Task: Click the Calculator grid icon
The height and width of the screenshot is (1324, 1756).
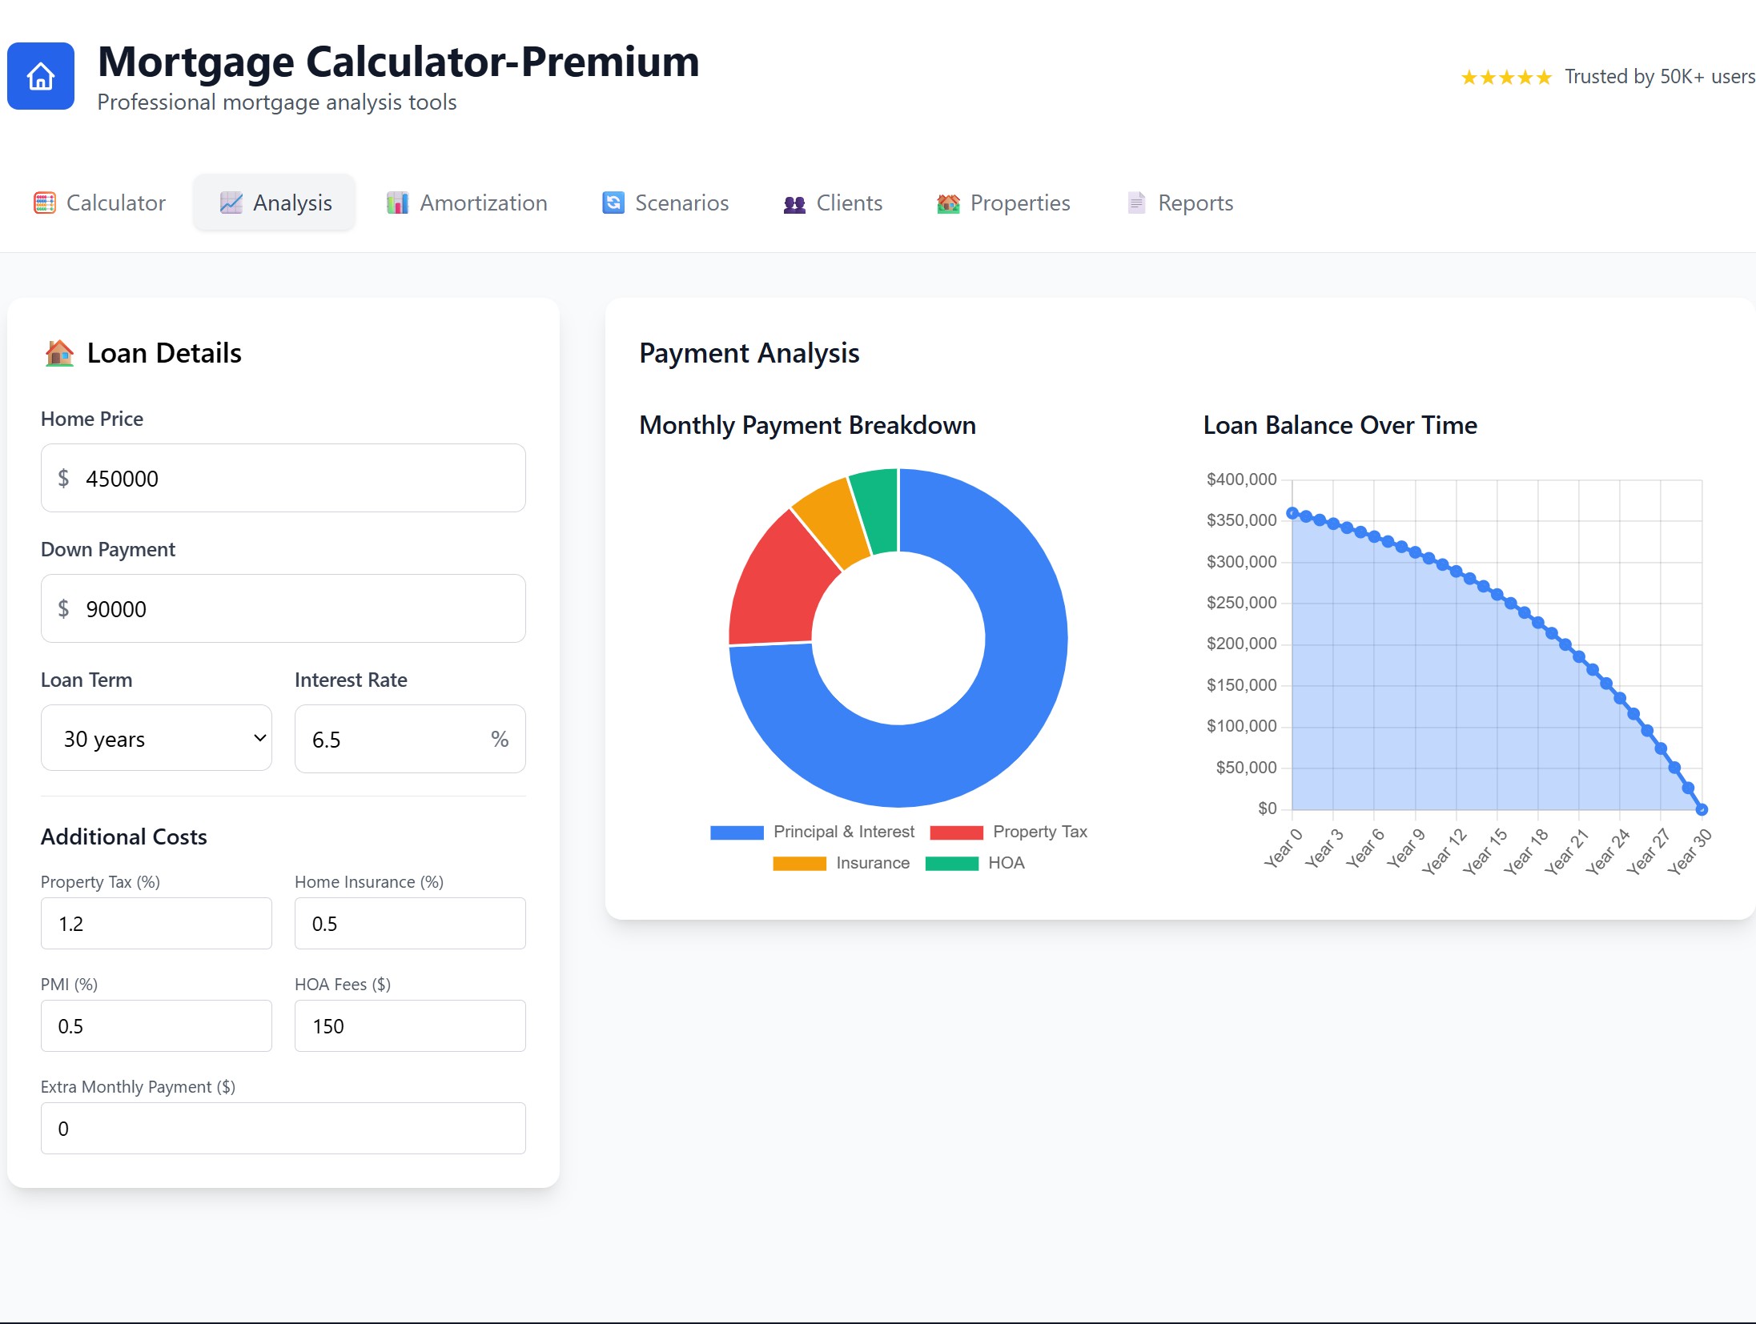Action: [46, 203]
